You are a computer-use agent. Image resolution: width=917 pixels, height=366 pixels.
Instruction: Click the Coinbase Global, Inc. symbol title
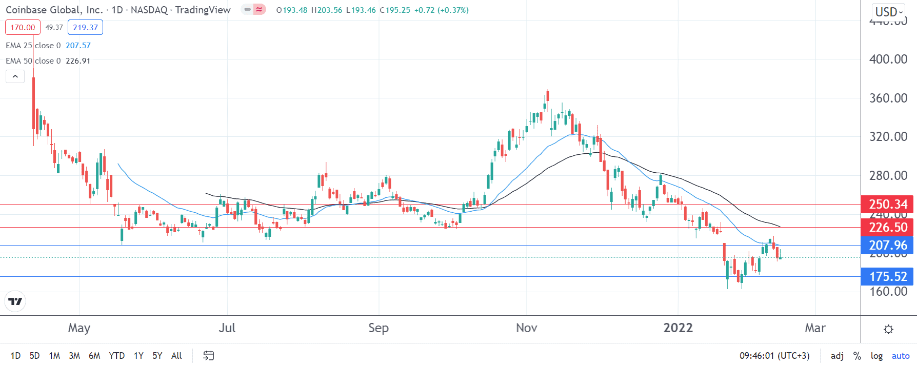54,10
